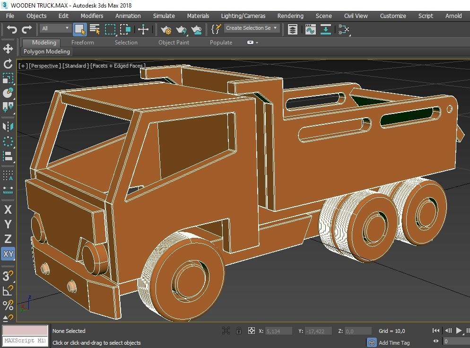Click Render Production teapot icon
Viewport: 470px width, 348px height.
click(x=196, y=29)
